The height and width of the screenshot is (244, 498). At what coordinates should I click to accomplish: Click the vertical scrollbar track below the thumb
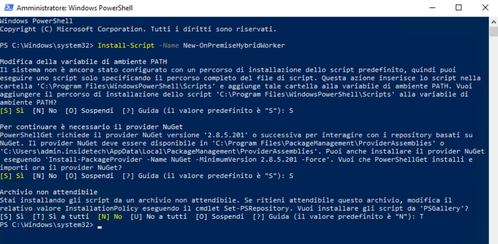pos(493,140)
